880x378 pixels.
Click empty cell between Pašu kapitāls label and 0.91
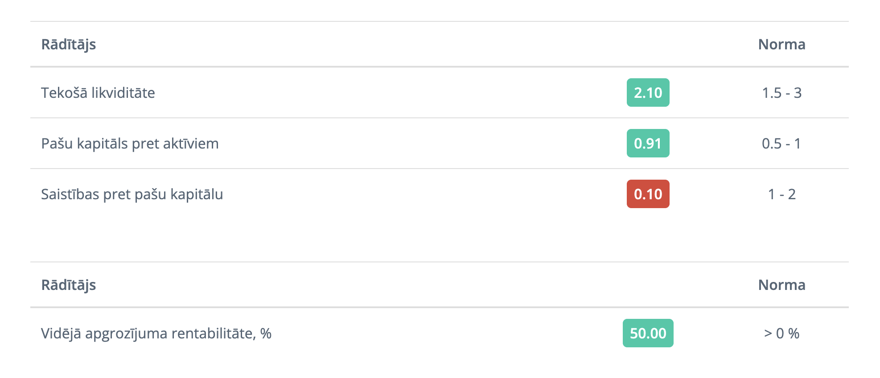pyautogui.click(x=419, y=143)
